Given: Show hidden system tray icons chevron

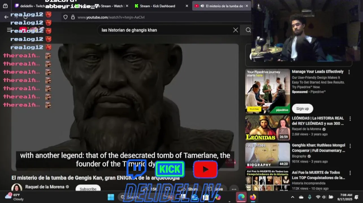Looking at the screenshot, I should (292, 197).
